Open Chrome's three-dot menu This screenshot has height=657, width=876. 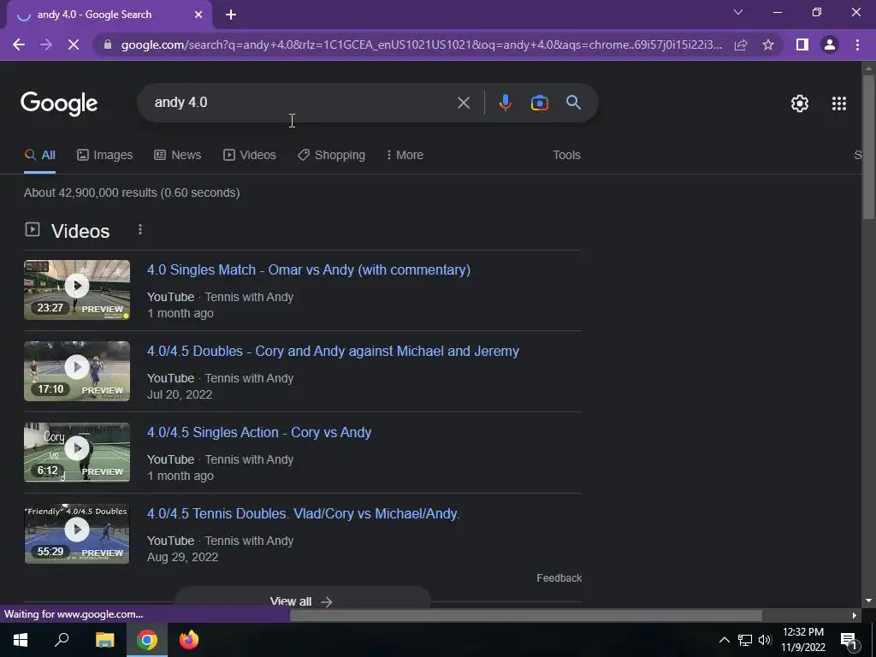click(x=857, y=44)
